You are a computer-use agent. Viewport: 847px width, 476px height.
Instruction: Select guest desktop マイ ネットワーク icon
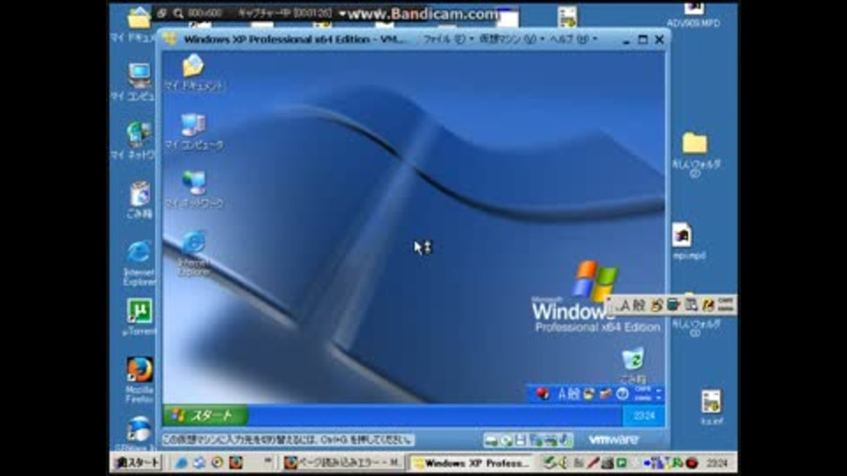click(x=193, y=190)
